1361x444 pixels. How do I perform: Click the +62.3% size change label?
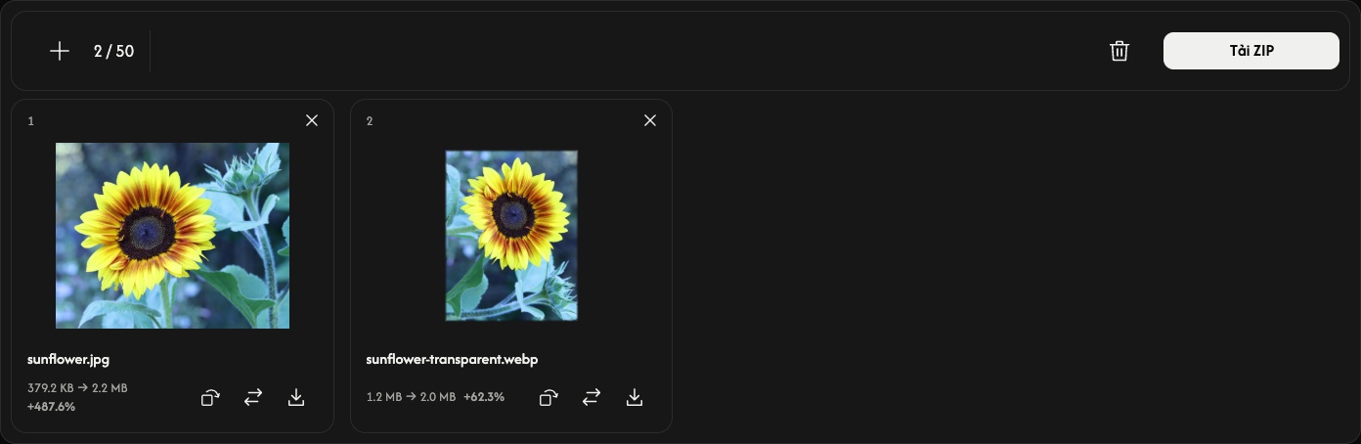pyautogui.click(x=484, y=397)
